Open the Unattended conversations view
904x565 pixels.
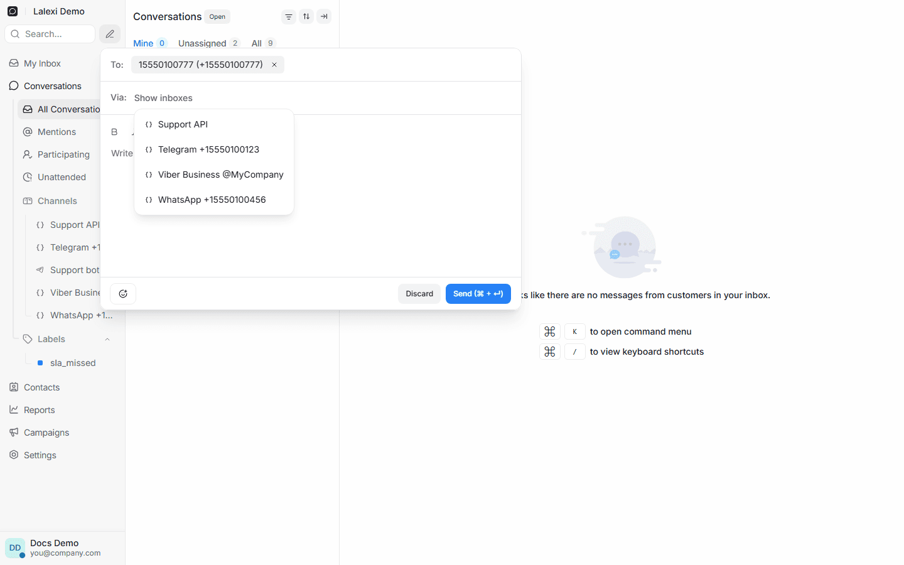(x=60, y=177)
